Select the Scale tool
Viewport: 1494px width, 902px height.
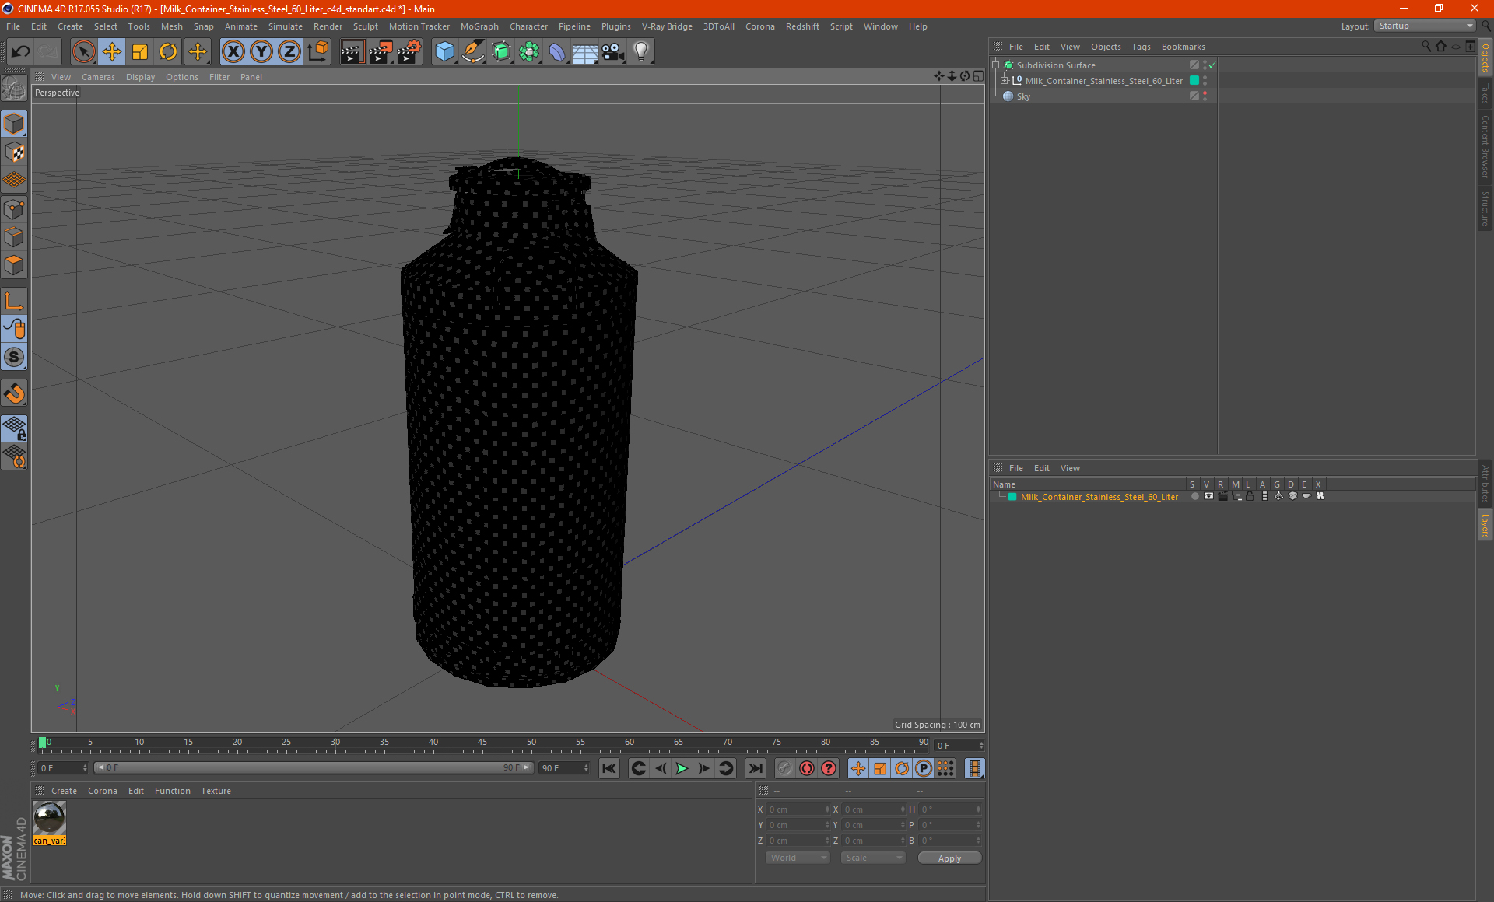point(140,52)
